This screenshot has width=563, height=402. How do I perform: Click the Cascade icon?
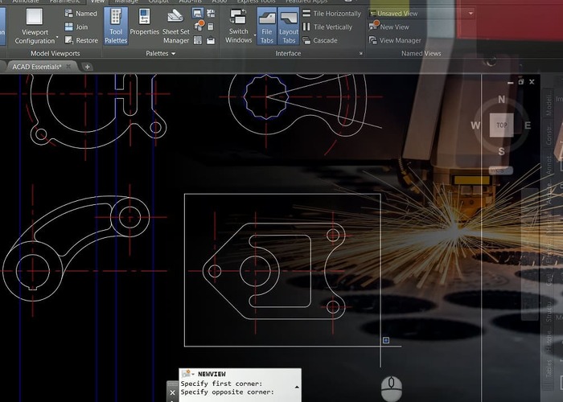[306, 40]
